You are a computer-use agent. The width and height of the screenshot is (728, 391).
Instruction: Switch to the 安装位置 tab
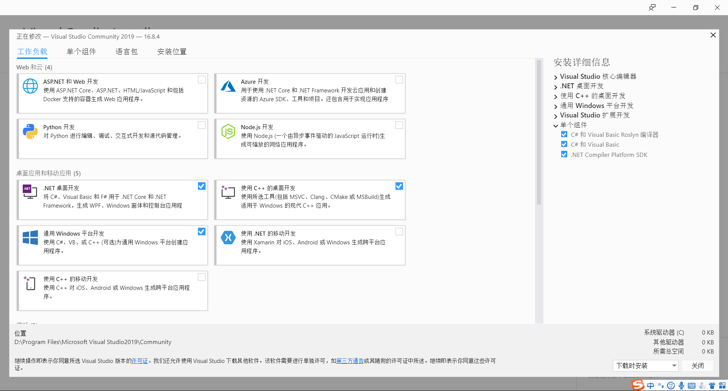point(172,52)
